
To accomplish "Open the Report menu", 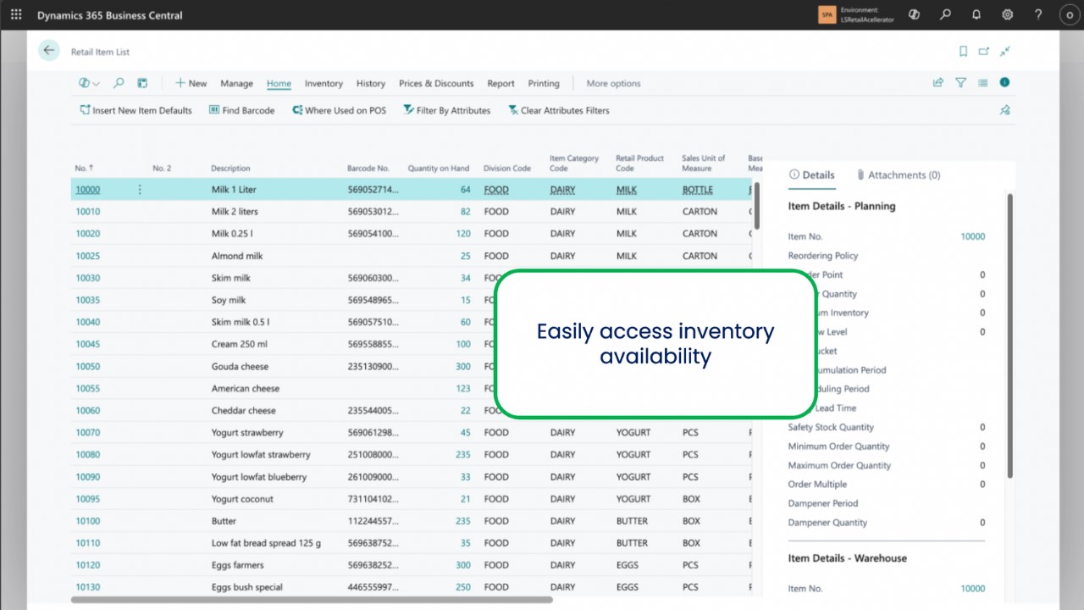I will pyautogui.click(x=501, y=83).
